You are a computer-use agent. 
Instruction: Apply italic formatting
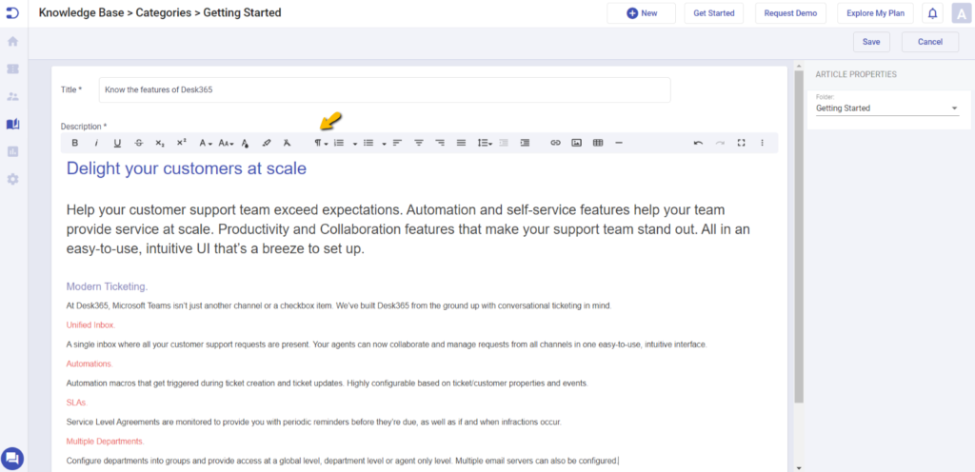pos(96,143)
